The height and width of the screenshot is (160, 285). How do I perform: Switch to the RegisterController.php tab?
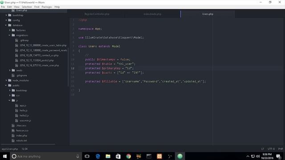click(x=97, y=14)
